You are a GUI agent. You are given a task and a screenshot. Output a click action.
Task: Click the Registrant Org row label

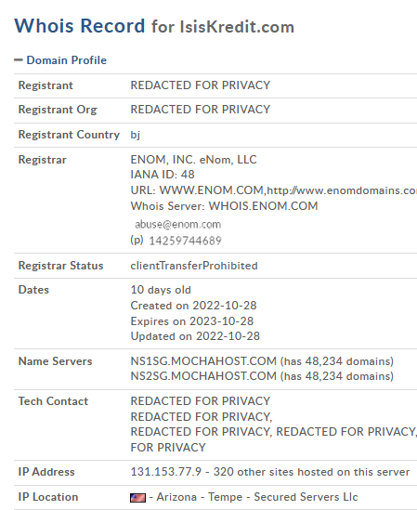pos(58,110)
